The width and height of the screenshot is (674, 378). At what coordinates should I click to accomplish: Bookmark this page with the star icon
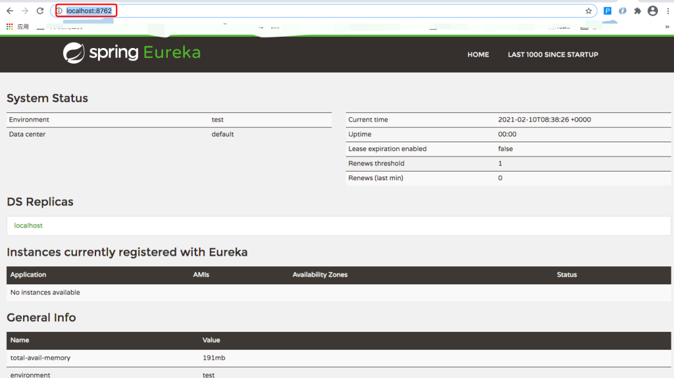point(589,11)
